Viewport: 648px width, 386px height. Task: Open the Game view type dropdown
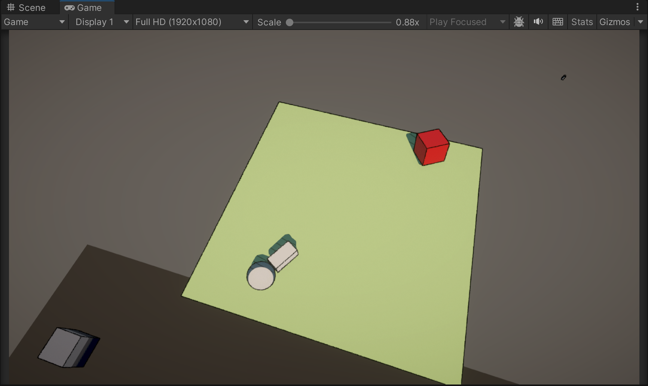[x=34, y=22]
